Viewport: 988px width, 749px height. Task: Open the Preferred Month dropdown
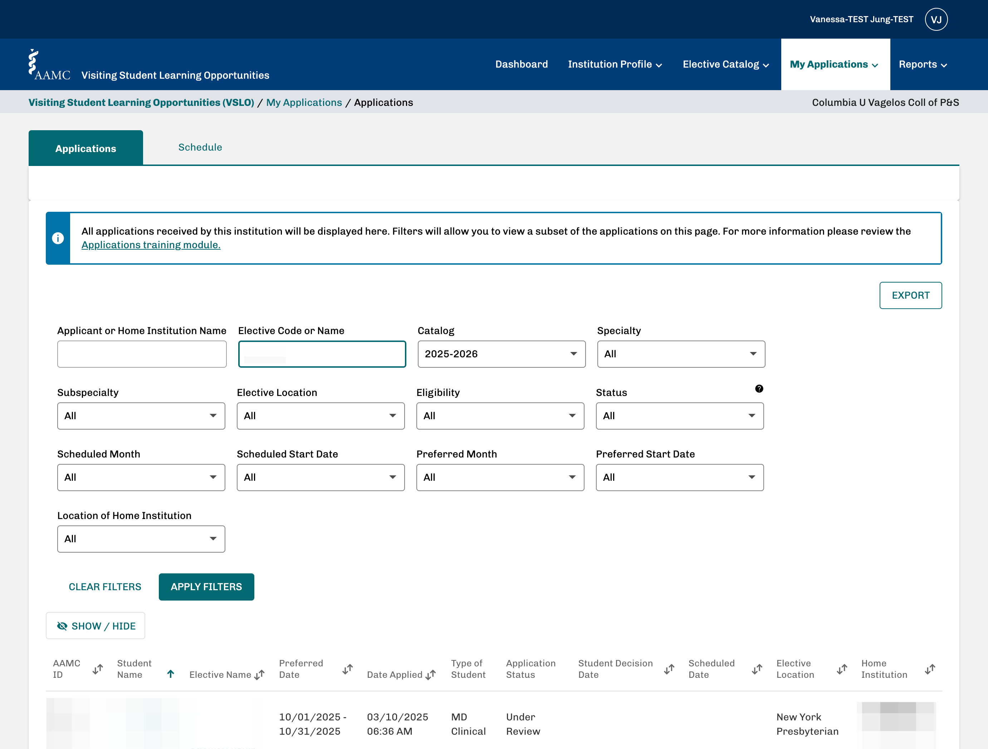point(500,478)
